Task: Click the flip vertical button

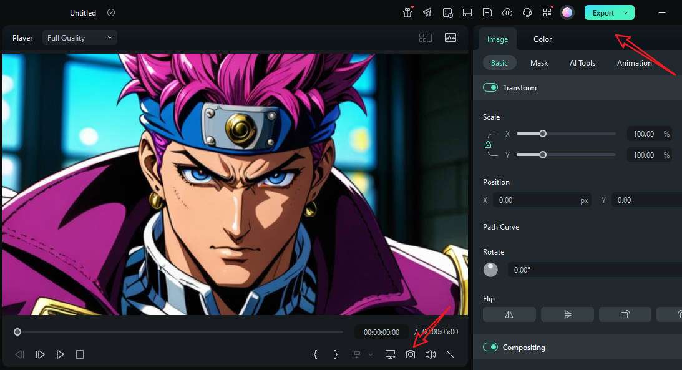Action: (567, 314)
